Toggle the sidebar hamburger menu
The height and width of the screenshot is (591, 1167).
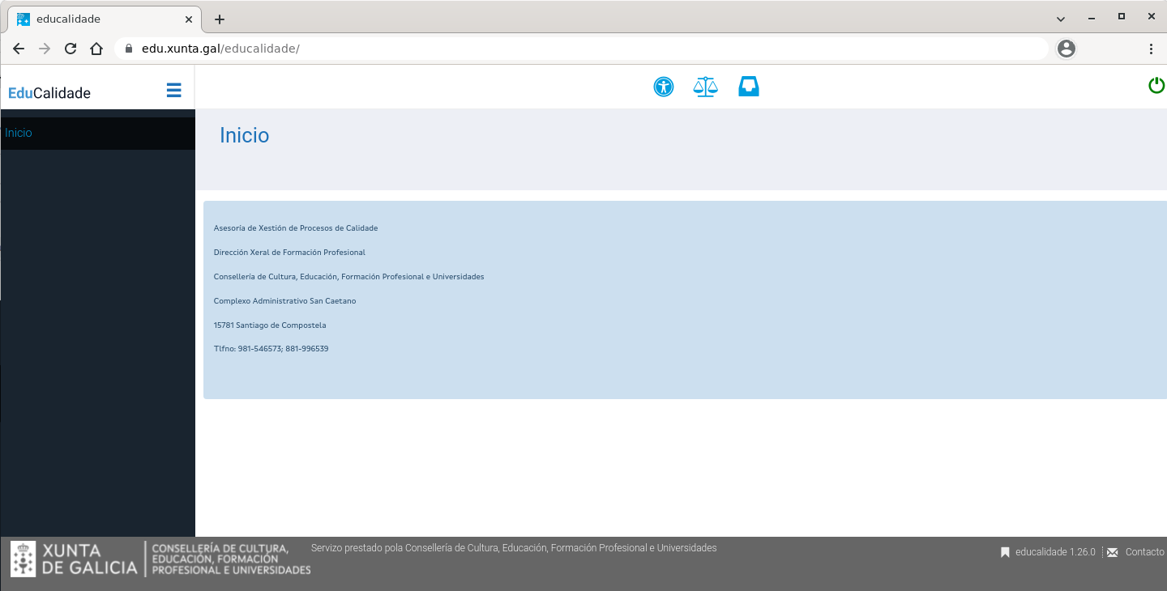click(173, 90)
